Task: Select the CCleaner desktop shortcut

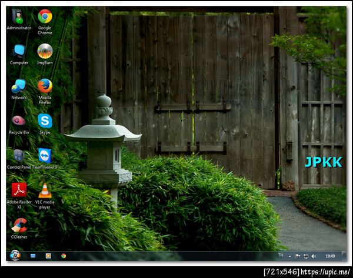Action: point(19,228)
